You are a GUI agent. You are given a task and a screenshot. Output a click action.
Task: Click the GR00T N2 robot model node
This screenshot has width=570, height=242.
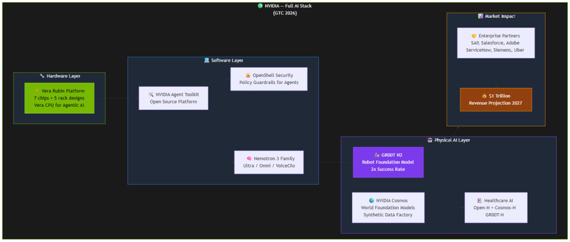tap(388, 162)
